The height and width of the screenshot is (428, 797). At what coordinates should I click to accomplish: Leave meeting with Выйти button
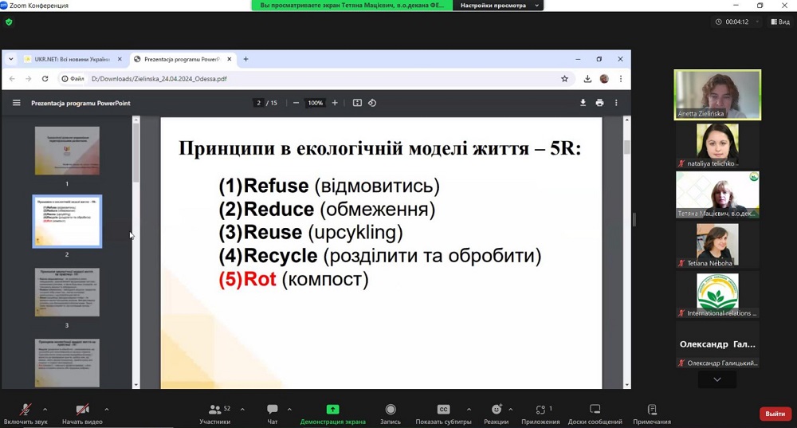[775, 414]
